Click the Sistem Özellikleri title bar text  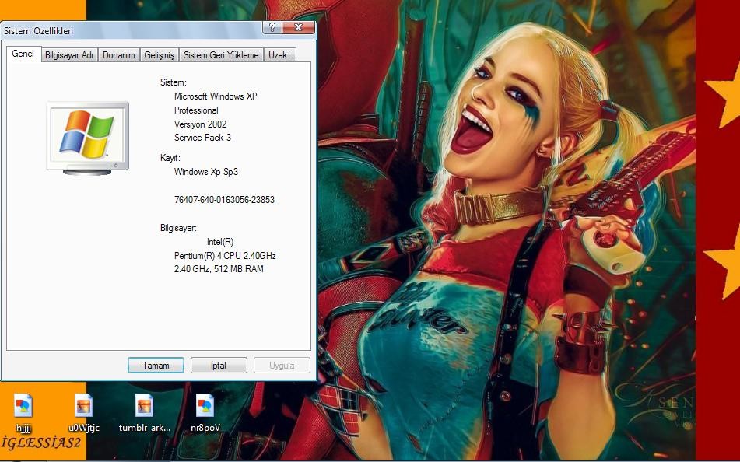point(39,31)
